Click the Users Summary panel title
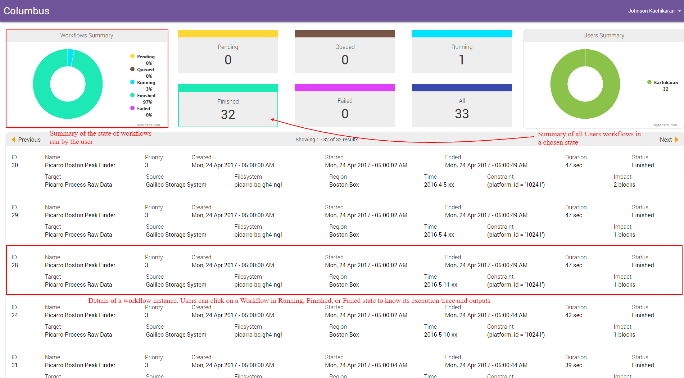 604,35
